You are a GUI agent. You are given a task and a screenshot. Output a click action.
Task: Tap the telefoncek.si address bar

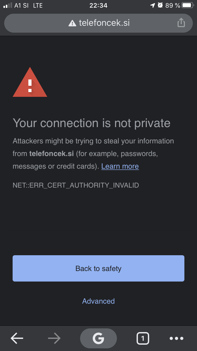pos(98,23)
